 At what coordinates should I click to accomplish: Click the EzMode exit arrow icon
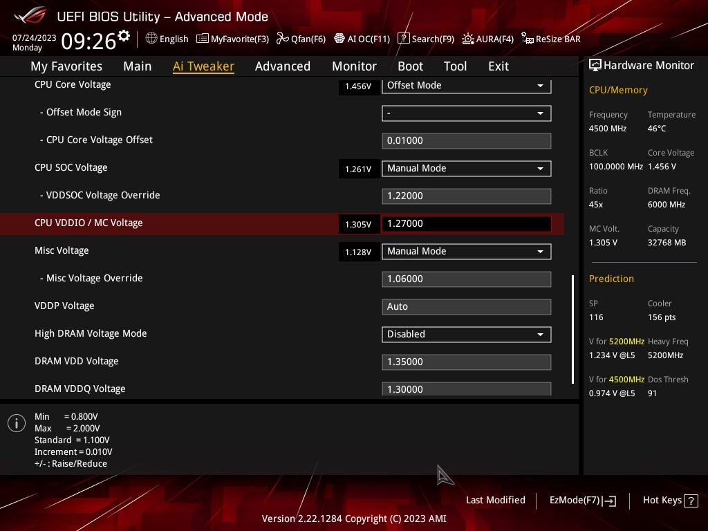609,501
